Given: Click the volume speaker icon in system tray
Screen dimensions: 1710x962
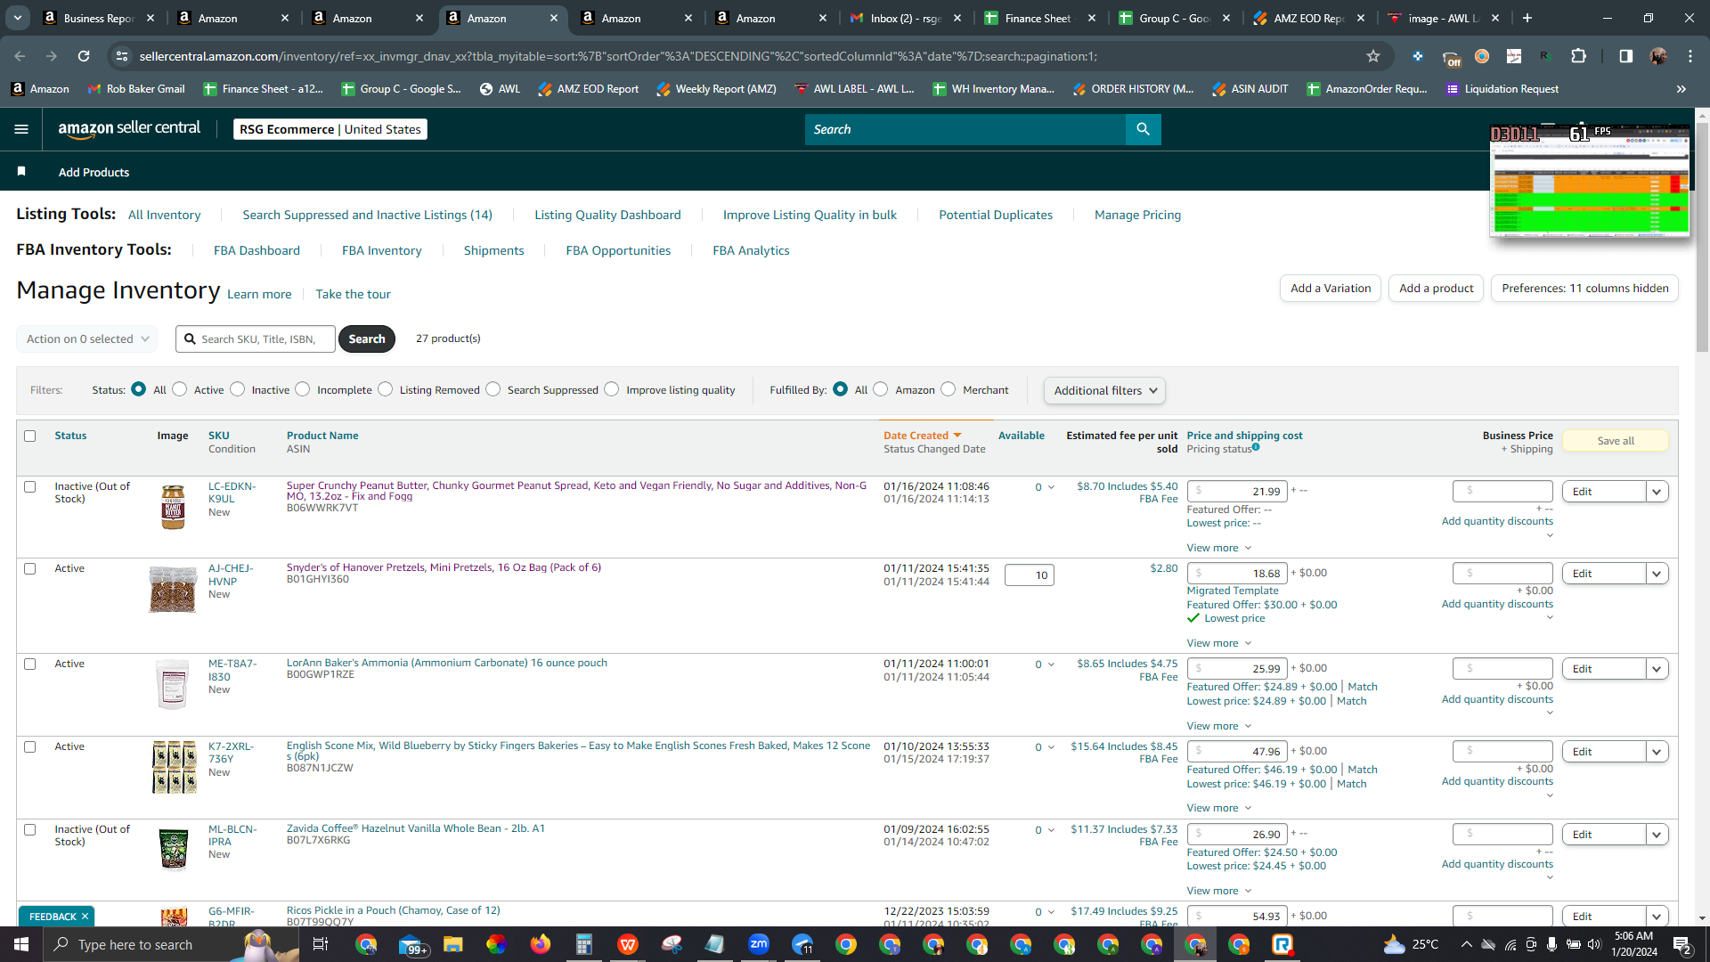Looking at the screenshot, I should click(1594, 944).
